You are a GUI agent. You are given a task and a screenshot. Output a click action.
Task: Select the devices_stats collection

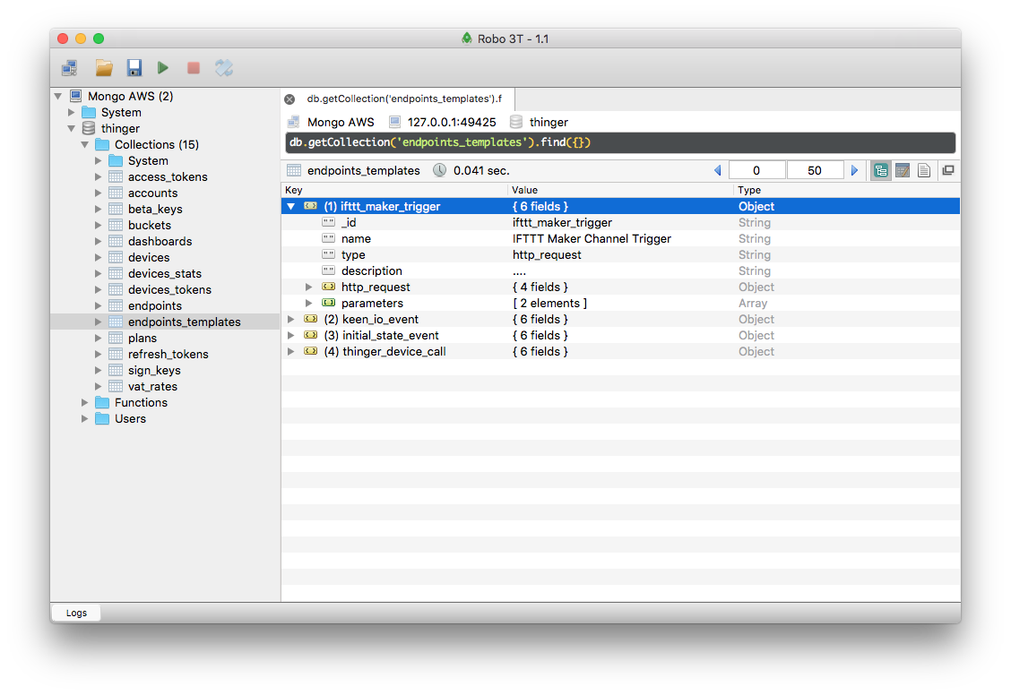164,274
